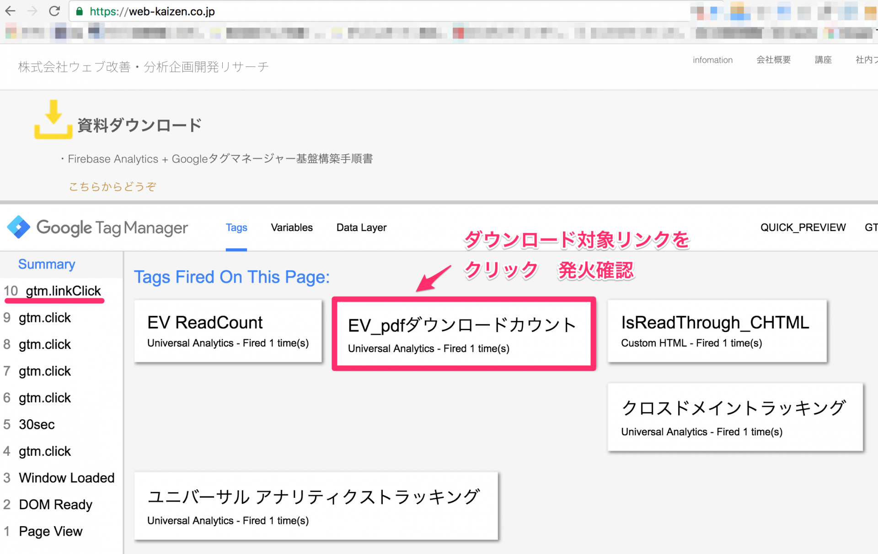
Task: Select event 6 gtm.click
Action: click(37, 398)
